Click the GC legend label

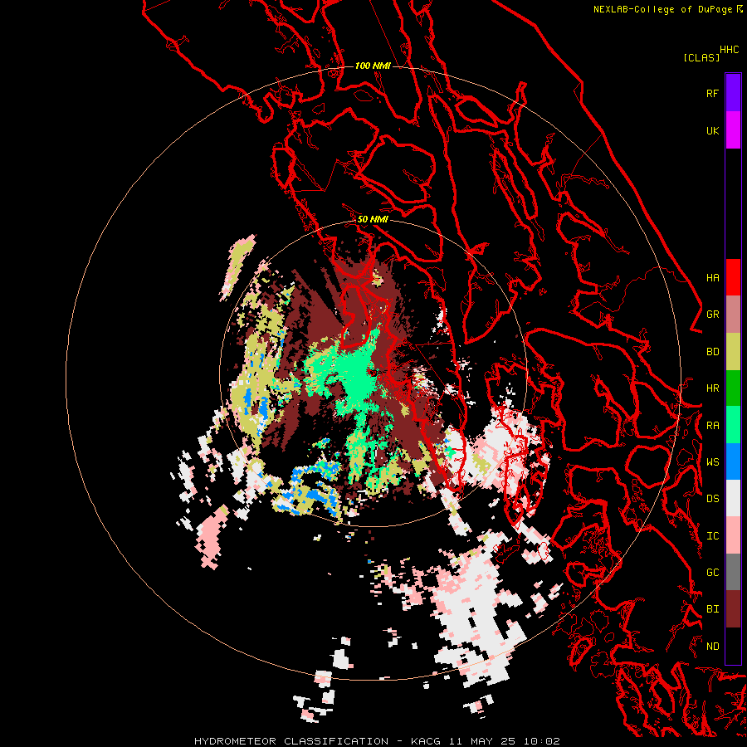click(x=712, y=573)
